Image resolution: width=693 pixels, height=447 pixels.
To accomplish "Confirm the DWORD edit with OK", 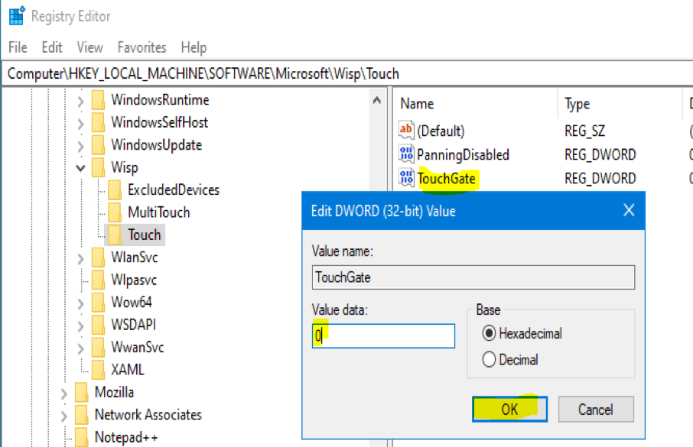I will pos(509,410).
